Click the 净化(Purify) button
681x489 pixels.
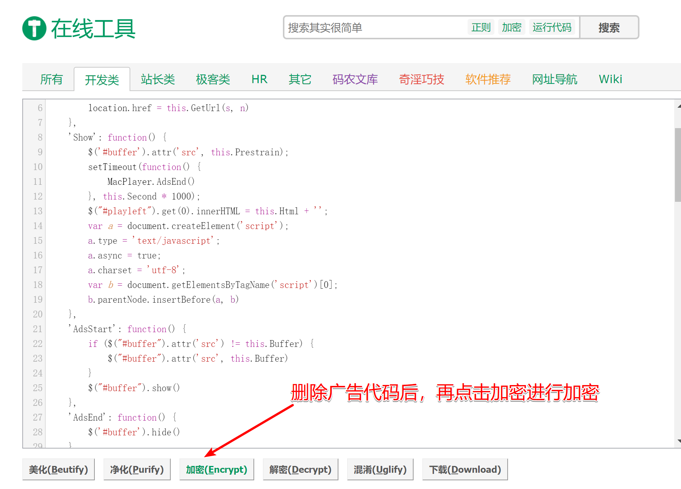click(x=137, y=469)
